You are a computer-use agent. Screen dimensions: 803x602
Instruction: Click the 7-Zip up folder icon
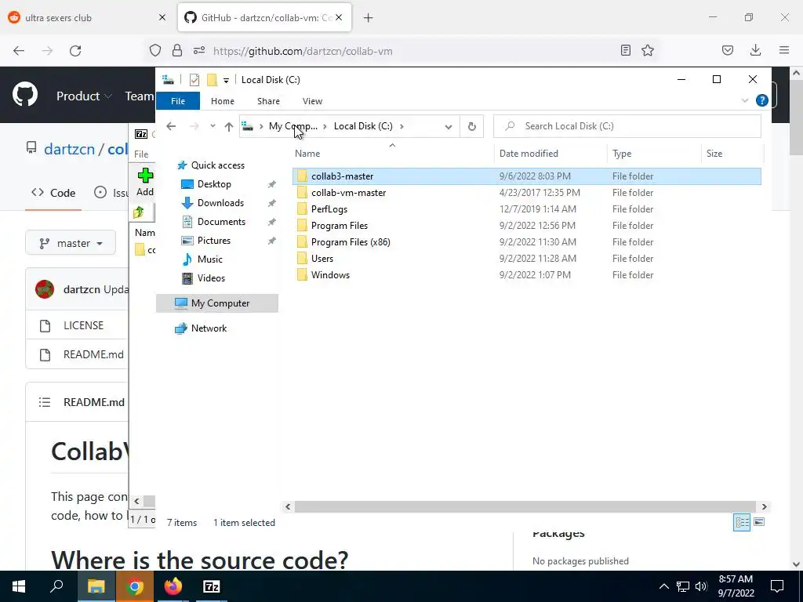click(x=138, y=212)
